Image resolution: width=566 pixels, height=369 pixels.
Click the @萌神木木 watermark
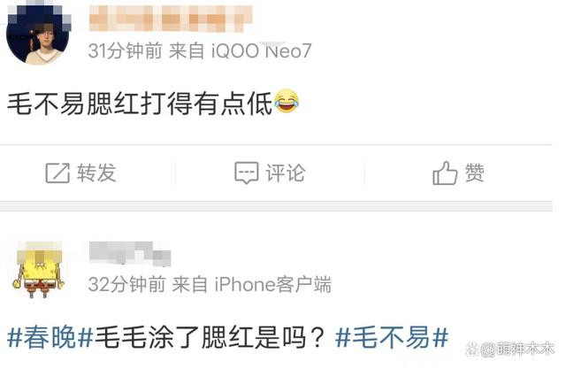[x=510, y=350]
